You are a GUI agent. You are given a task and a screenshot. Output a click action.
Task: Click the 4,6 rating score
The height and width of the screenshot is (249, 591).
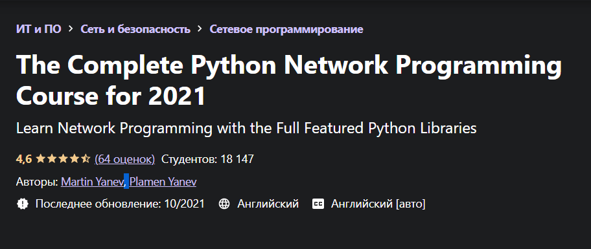point(24,159)
